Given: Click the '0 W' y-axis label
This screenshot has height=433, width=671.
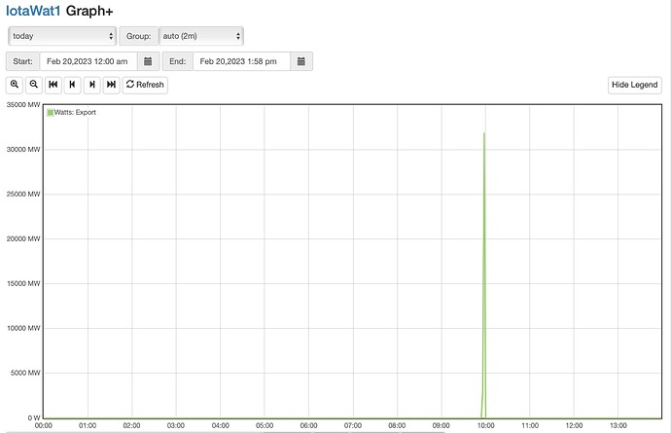Looking at the screenshot, I should point(34,417).
